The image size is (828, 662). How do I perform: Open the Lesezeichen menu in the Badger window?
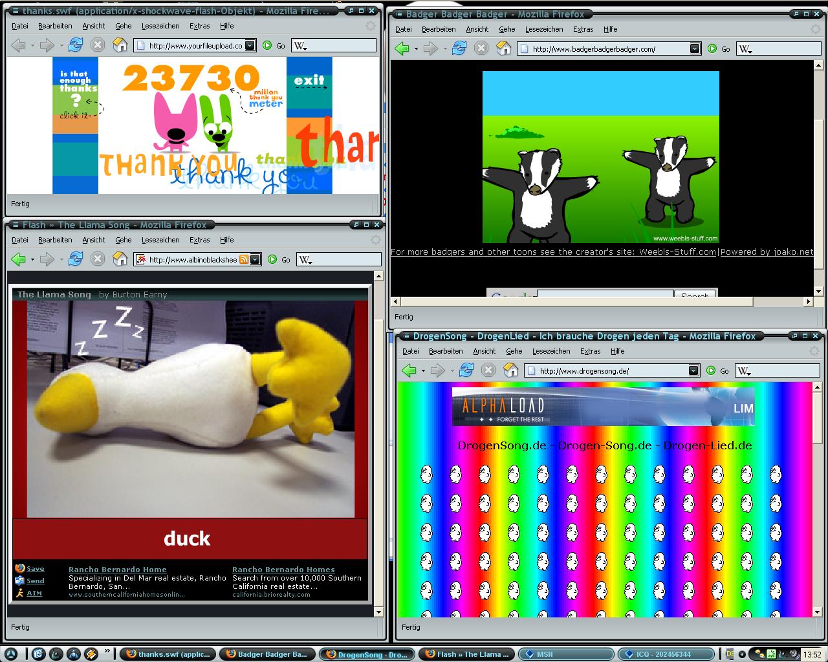point(543,29)
